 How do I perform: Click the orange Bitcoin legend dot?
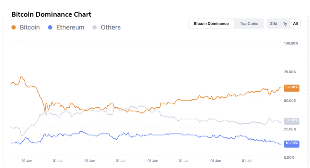(13, 27)
